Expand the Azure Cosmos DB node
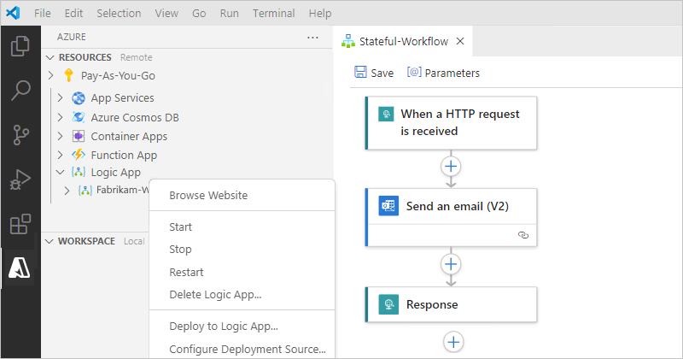Image resolution: width=683 pixels, height=359 pixels. [x=61, y=117]
